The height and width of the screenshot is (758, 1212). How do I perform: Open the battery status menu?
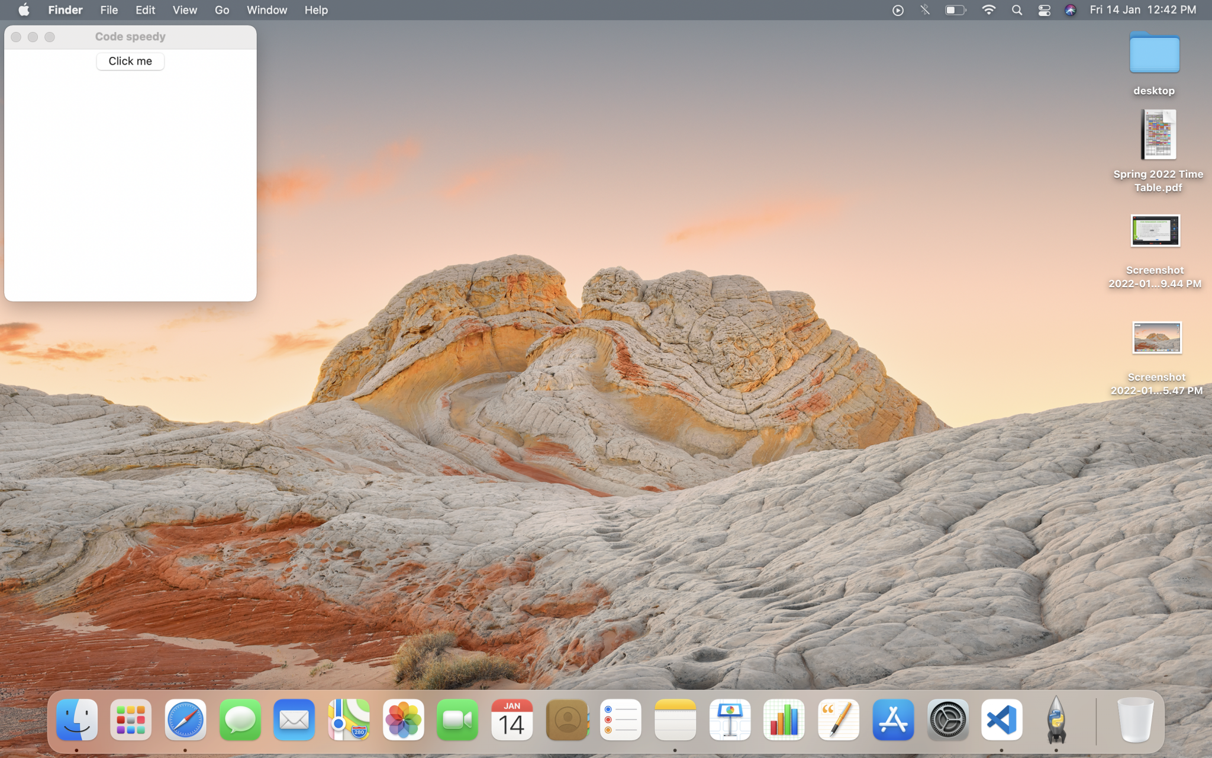click(x=955, y=10)
